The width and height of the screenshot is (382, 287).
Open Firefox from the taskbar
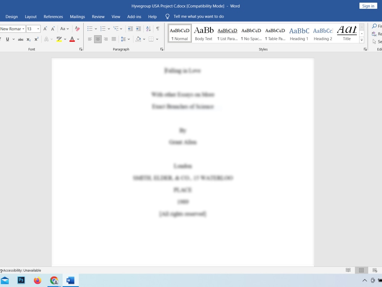pyautogui.click(x=37, y=280)
